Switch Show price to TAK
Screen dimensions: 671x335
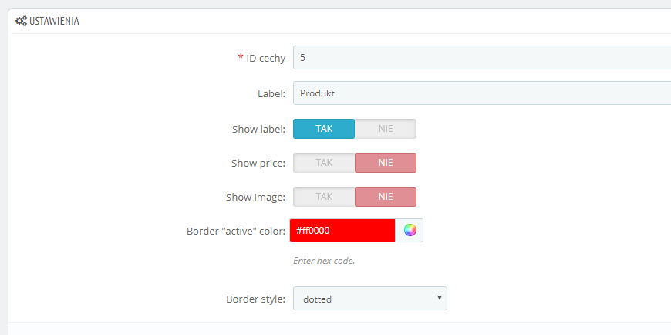pyautogui.click(x=324, y=163)
